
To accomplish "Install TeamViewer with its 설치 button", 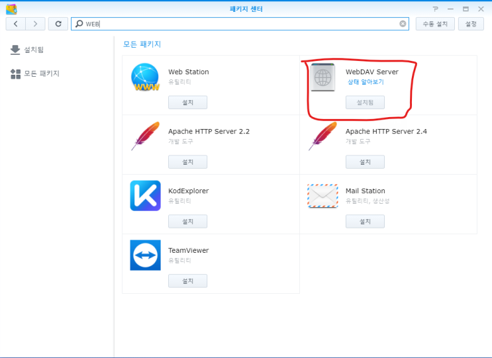I will click(187, 281).
